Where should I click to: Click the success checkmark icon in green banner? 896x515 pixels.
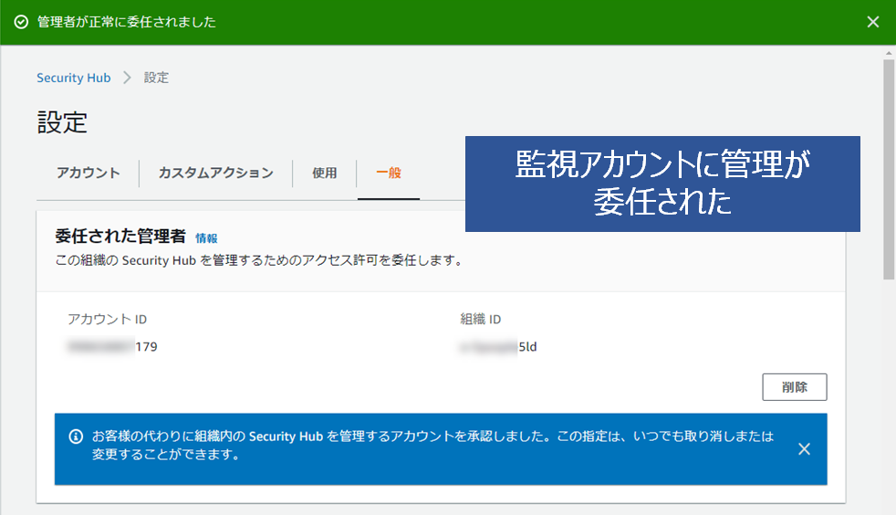pos(22,22)
